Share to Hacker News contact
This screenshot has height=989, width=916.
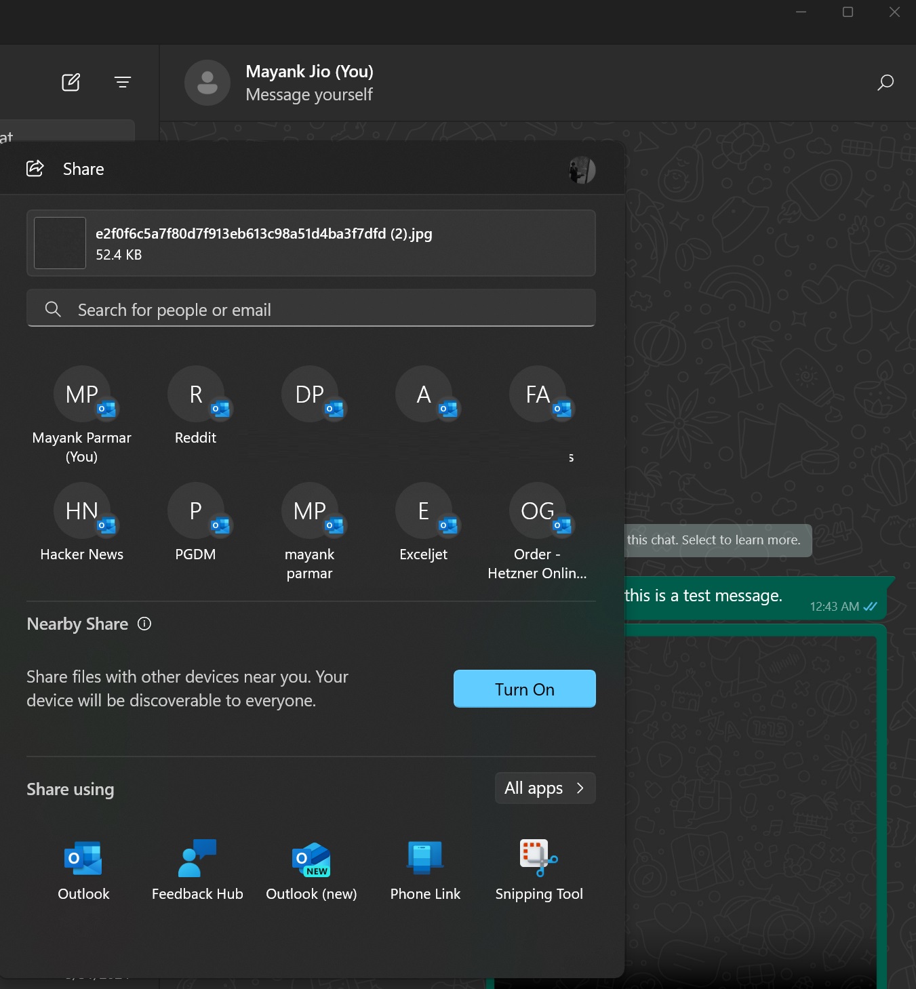click(x=82, y=523)
